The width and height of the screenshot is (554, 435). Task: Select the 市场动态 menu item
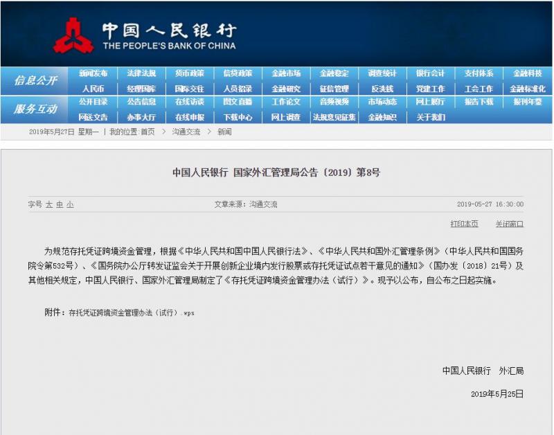[x=382, y=102]
